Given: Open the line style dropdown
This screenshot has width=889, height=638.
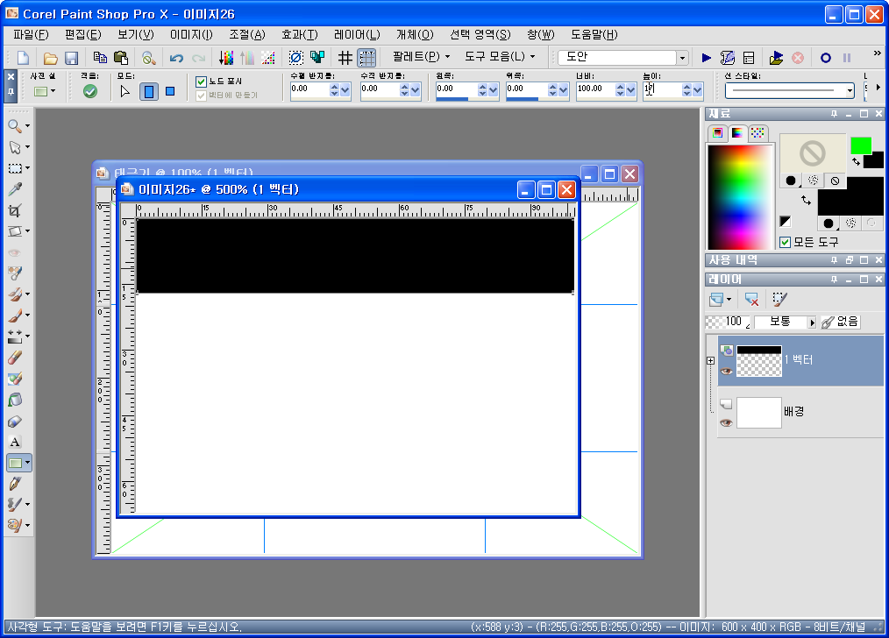Looking at the screenshot, I should click(850, 90).
